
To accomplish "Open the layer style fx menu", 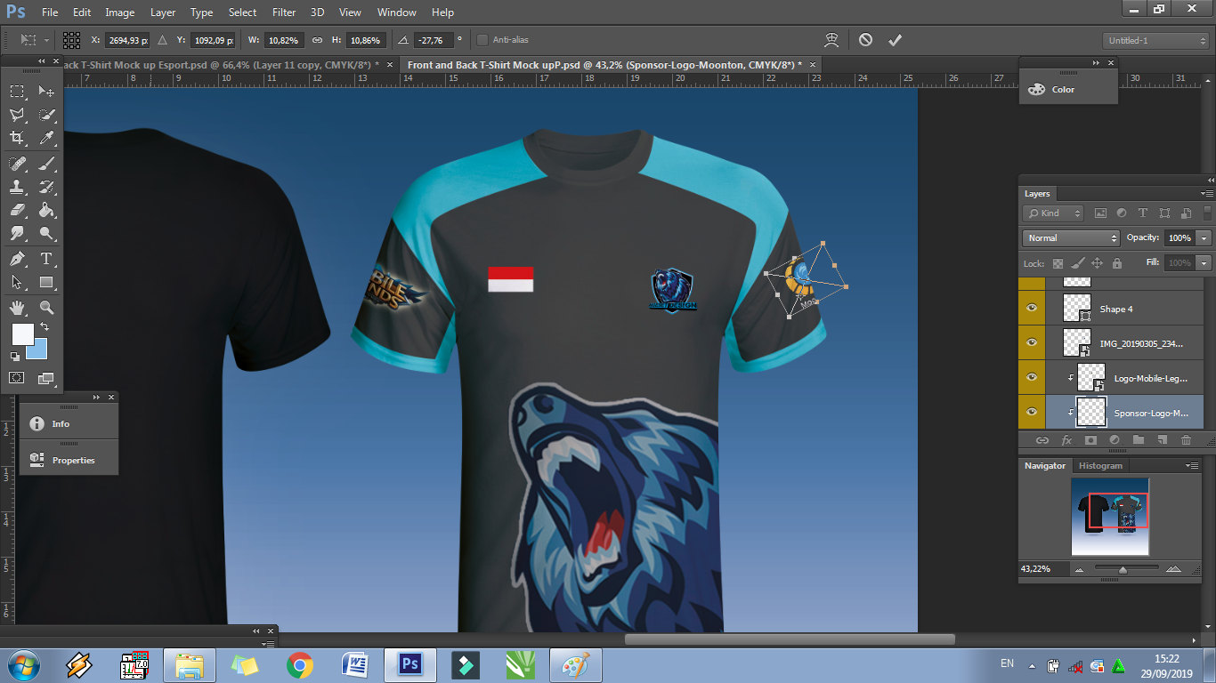I will tap(1066, 440).
